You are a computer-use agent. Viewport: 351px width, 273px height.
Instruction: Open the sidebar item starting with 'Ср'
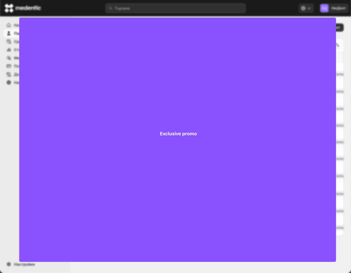16,42
